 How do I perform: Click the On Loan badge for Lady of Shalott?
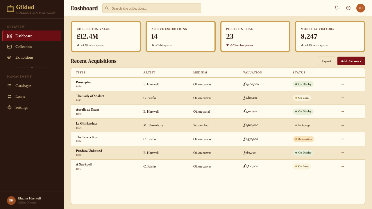tap(302, 98)
